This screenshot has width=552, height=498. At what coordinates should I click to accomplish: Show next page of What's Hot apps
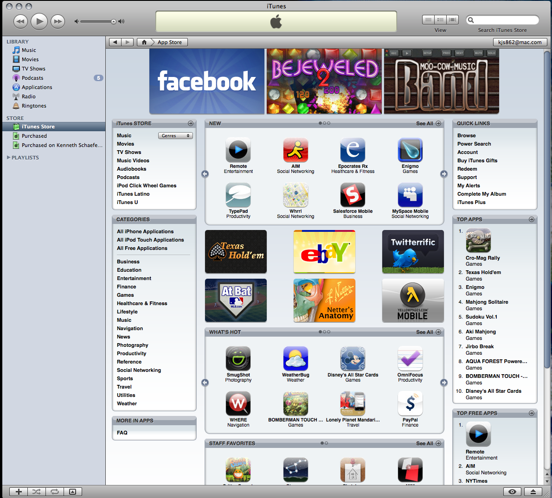(x=444, y=383)
